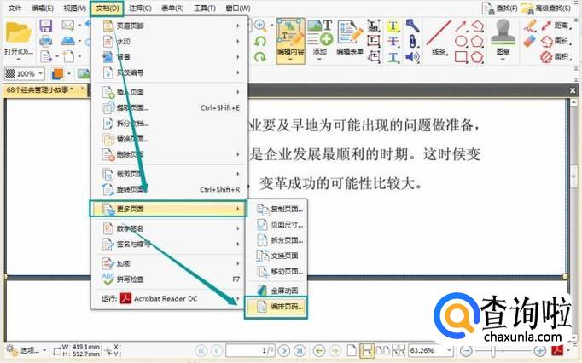Select the 距离 distance measurement tool

click(x=556, y=26)
